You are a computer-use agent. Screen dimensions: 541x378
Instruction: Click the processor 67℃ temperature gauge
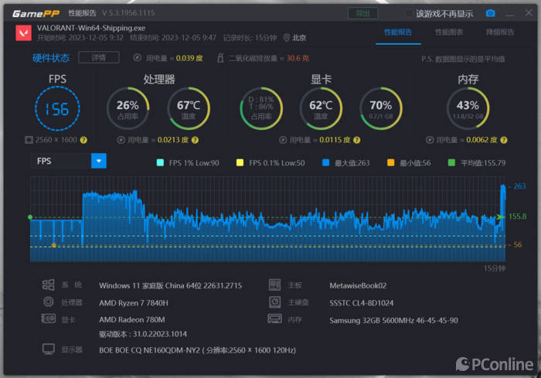coord(189,108)
